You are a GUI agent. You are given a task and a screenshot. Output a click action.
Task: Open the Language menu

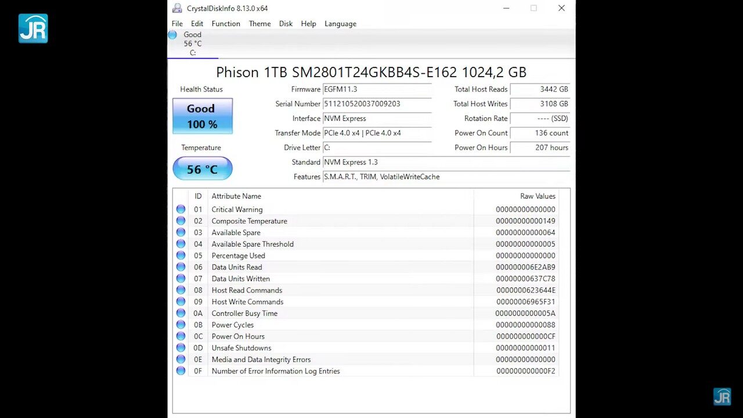(x=340, y=23)
